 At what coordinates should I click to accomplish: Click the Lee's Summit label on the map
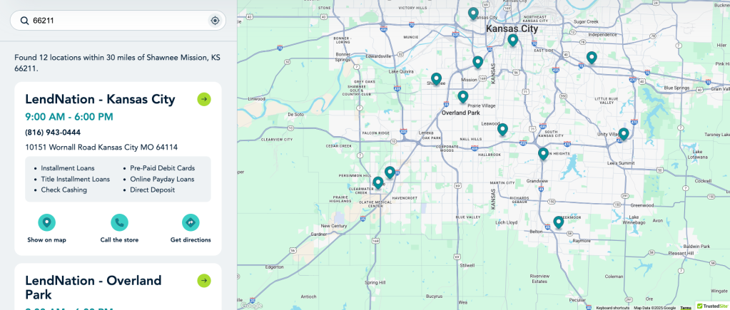coord(621,164)
